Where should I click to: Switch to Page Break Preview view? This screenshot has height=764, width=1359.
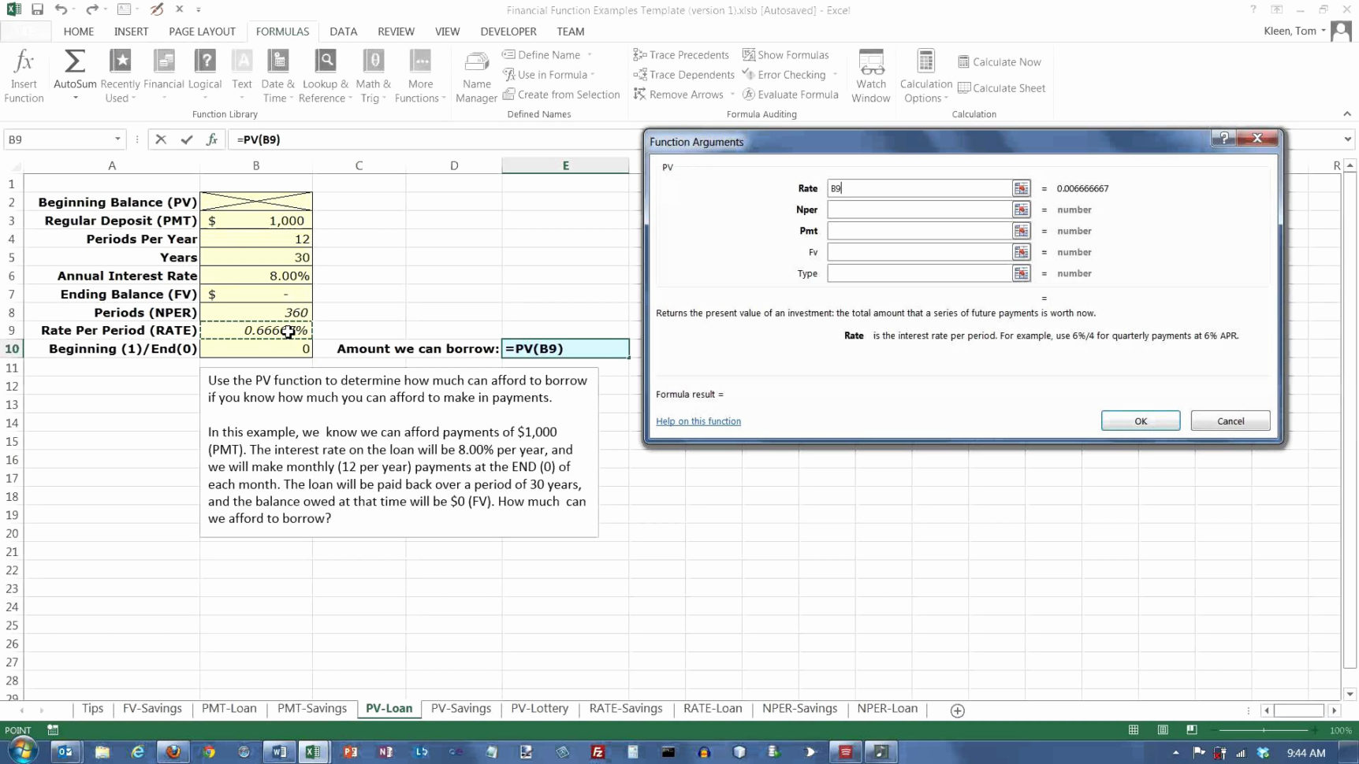coord(1191,730)
